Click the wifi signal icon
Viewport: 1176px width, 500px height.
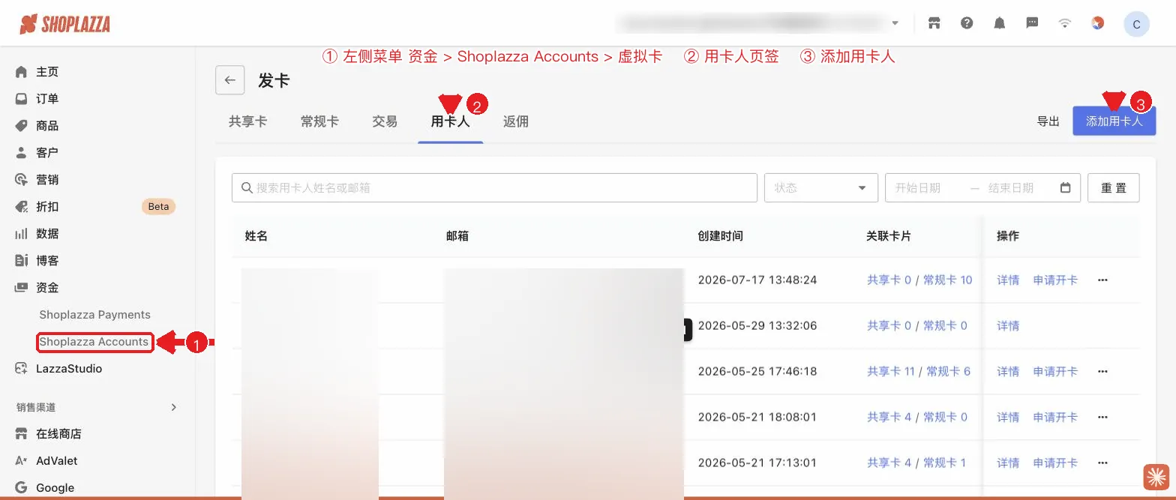coord(1064,22)
